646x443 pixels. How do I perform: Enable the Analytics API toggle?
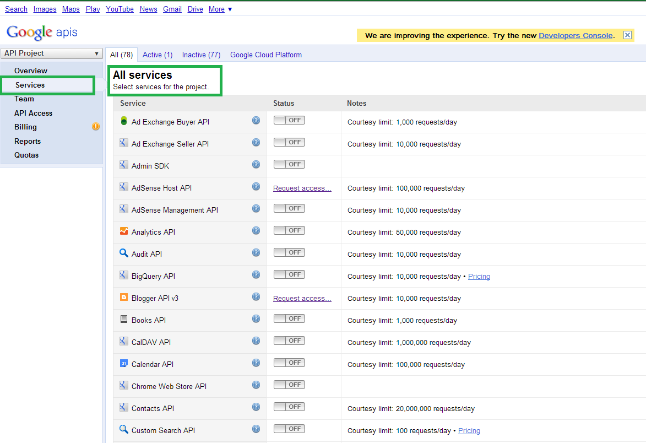289,230
